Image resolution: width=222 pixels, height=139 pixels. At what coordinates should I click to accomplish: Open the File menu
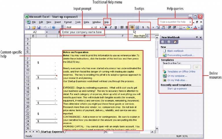coord(34,22)
